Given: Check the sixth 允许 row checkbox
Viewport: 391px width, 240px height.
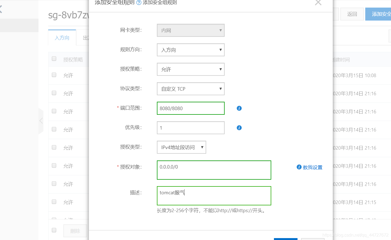Looking at the screenshot, I should [54, 165].
